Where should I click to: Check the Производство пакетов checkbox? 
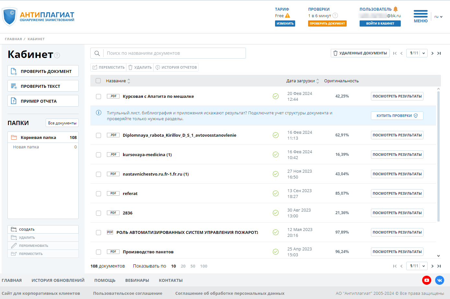98,252
